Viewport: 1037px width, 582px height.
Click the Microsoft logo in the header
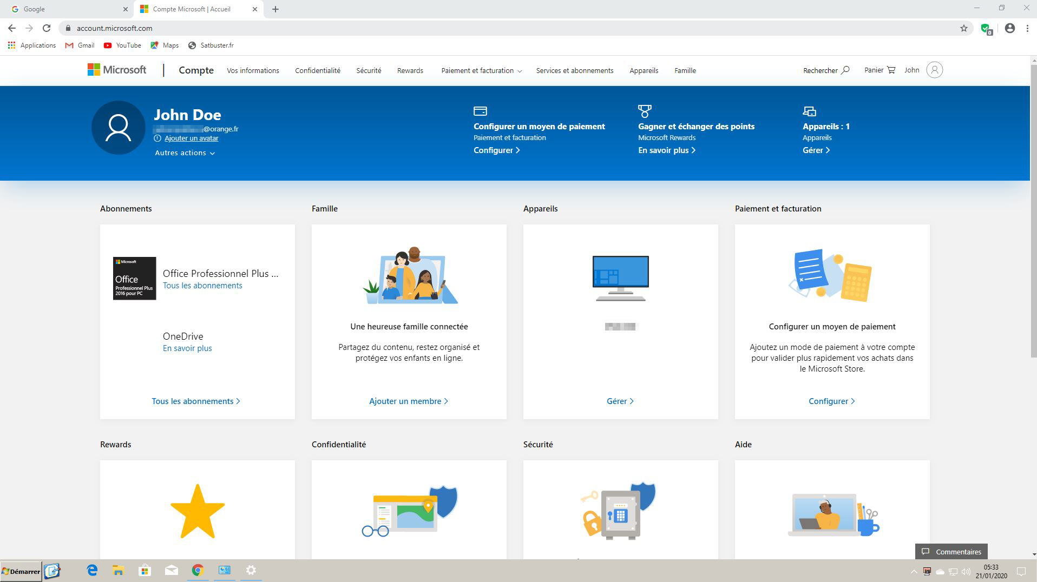tap(117, 70)
